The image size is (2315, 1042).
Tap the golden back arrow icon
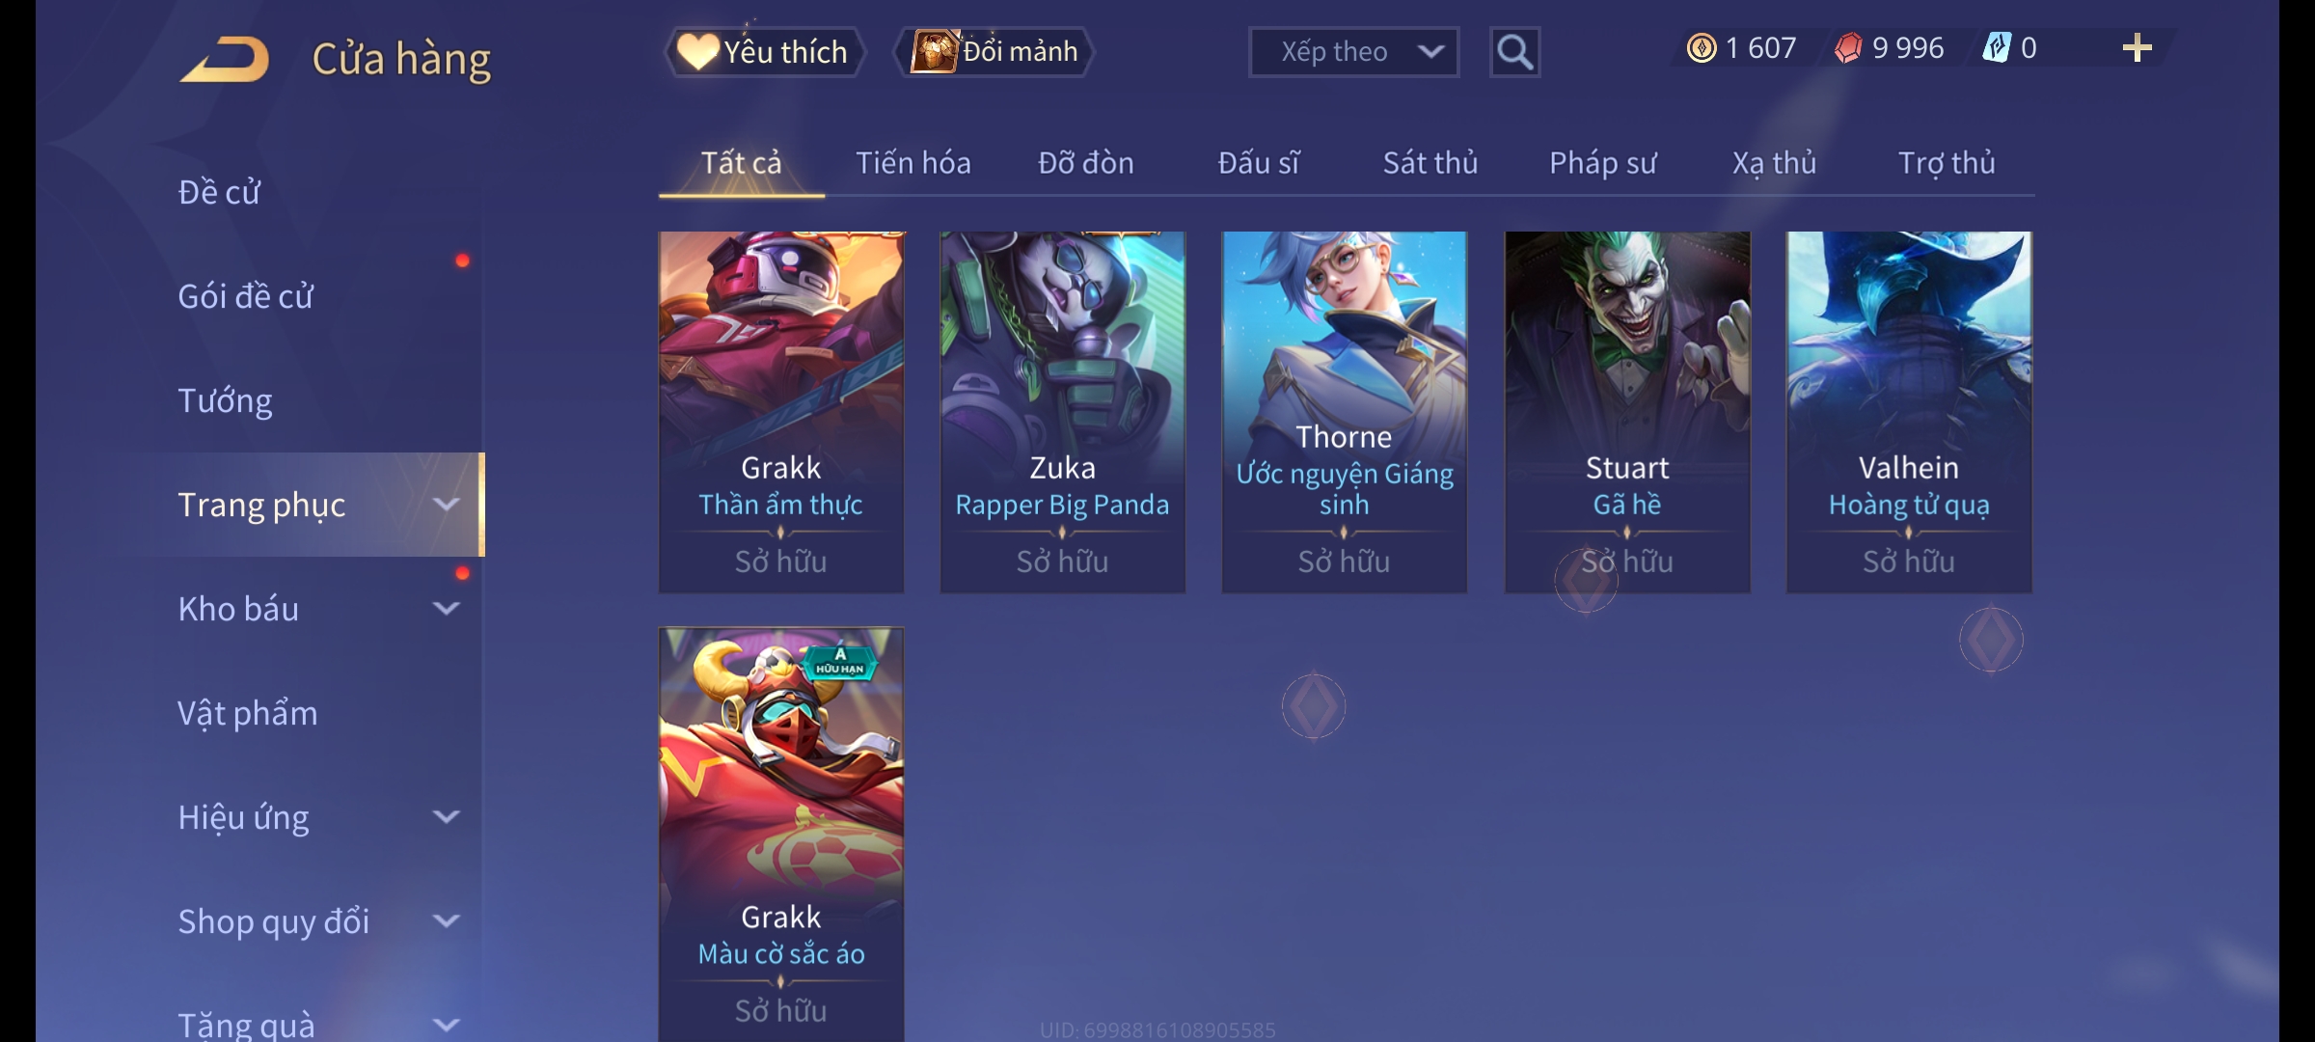[224, 59]
